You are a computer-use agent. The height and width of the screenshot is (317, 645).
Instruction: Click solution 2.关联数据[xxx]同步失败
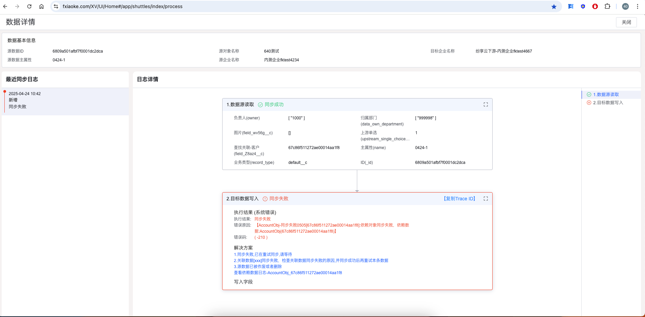tap(311, 261)
